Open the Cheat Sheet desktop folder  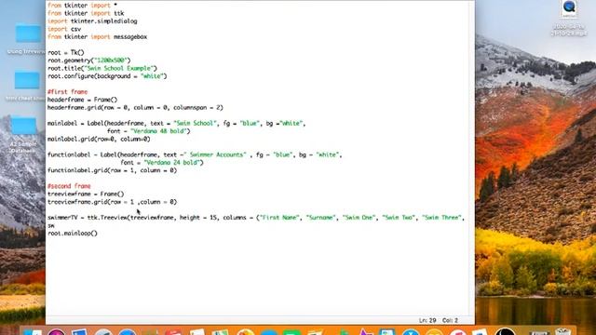coord(27,81)
